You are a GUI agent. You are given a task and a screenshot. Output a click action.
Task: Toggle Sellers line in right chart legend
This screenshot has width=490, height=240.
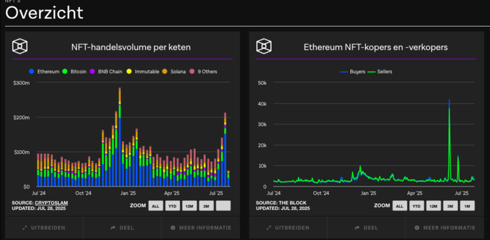pyautogui.click(x=380, y=72)
